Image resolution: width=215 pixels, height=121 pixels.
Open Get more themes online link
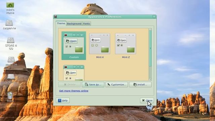(x=74, y=91)
